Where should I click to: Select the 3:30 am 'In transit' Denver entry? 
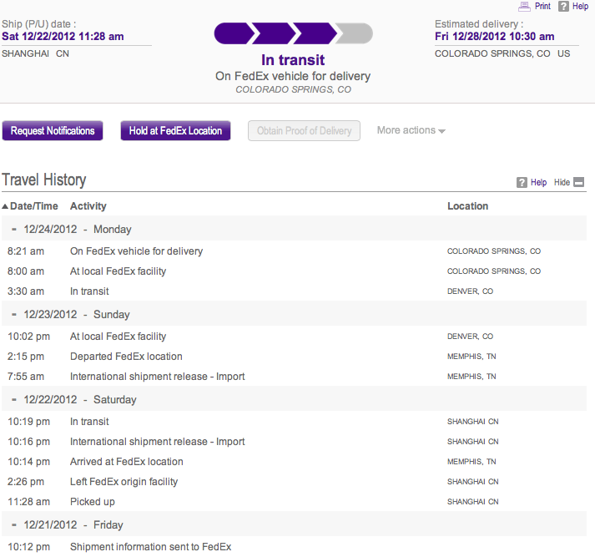(294, 291)
